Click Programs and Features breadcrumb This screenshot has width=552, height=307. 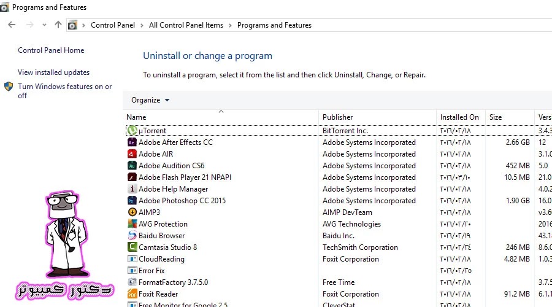(x=274, y=25)
